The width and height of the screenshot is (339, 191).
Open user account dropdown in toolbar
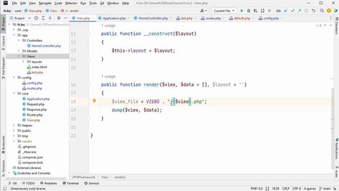(203, 11)
